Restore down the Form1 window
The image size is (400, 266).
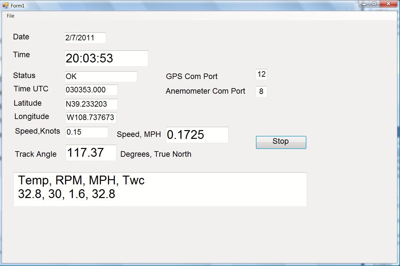click(374, 4)
